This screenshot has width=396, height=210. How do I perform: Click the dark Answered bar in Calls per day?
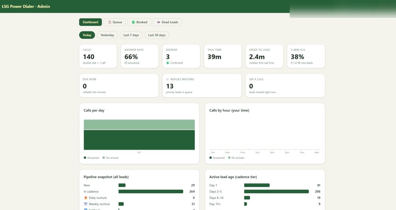139,140
